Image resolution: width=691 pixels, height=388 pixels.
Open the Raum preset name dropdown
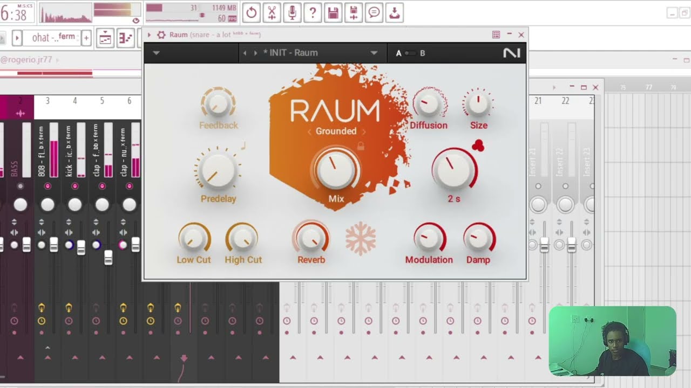click(374, 53)
